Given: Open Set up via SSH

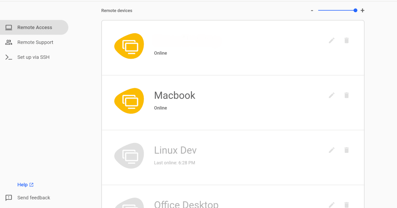Looking at the screenshot, I should (33, 57).
